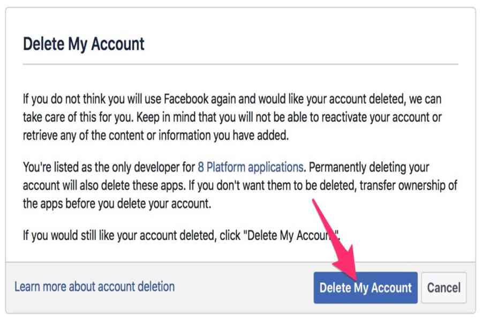Click the text "transfer ownership of"
Image resolution: width=482 pixels, height=323 pixels.
[411, 185]
